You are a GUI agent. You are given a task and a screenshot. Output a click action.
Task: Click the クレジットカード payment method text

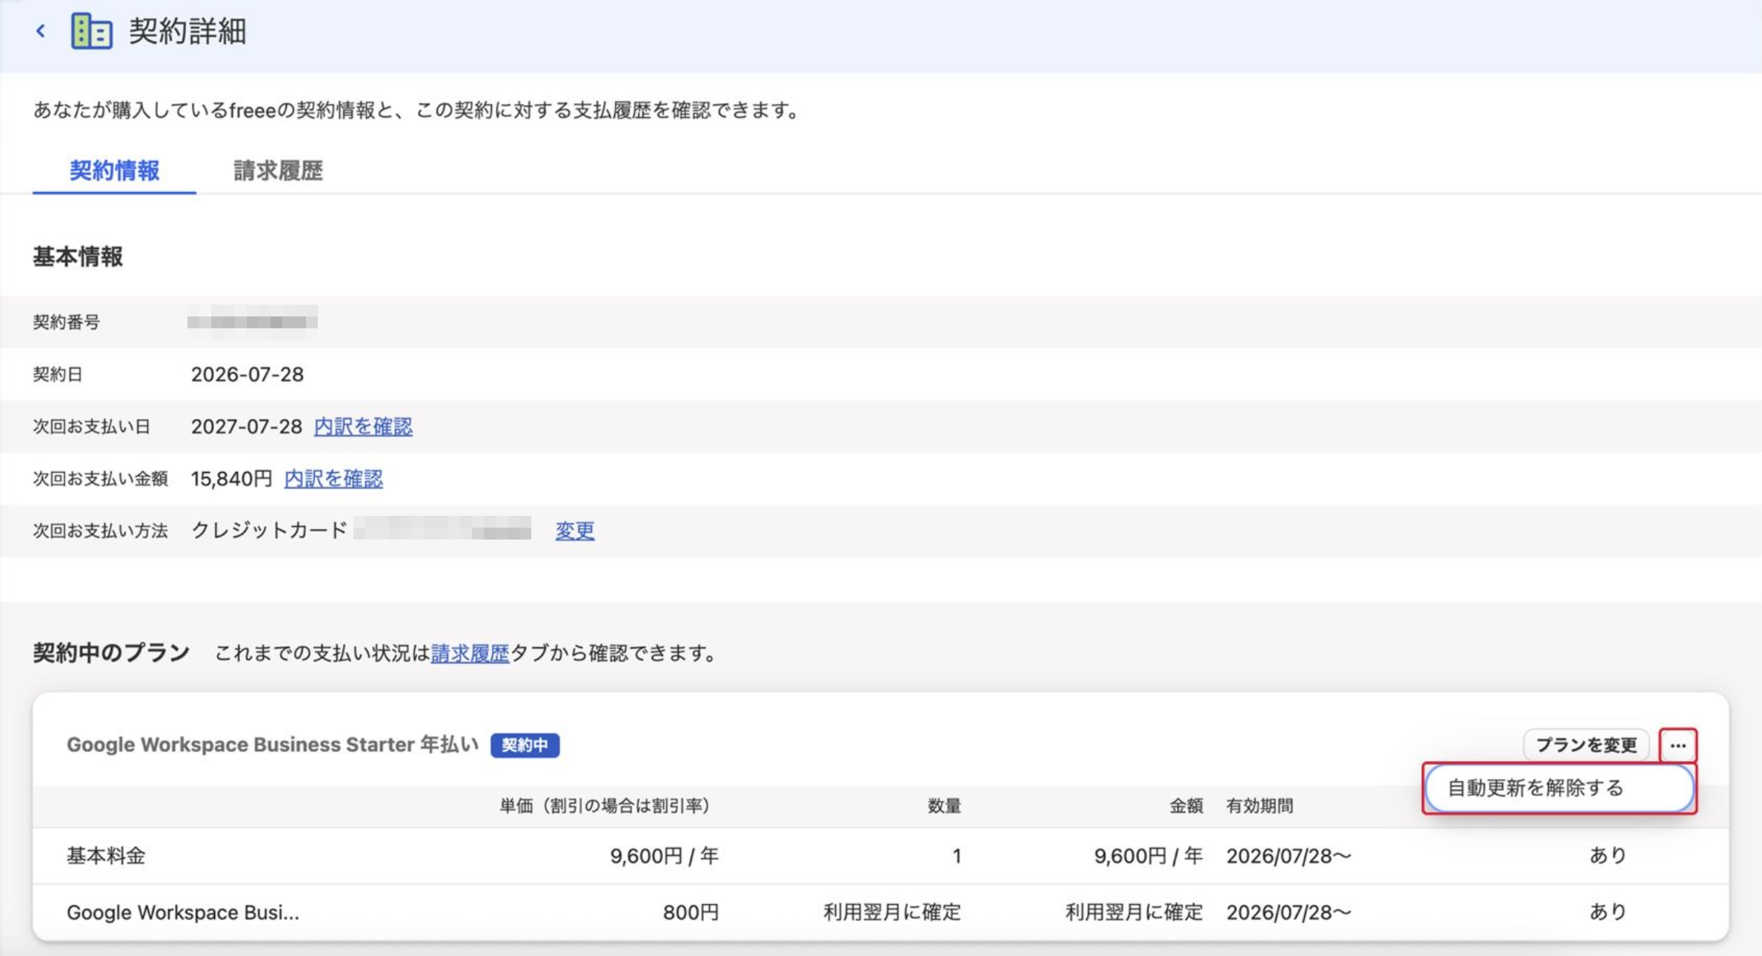[x=269, y=531]
